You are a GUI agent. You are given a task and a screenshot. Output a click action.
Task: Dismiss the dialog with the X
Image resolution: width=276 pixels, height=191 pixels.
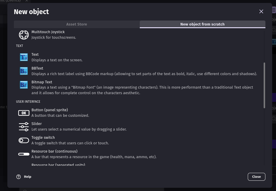[x=261, y=11]
